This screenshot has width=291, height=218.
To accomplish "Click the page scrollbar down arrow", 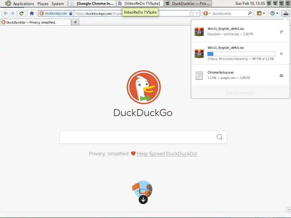I will [x=288, y=209].
